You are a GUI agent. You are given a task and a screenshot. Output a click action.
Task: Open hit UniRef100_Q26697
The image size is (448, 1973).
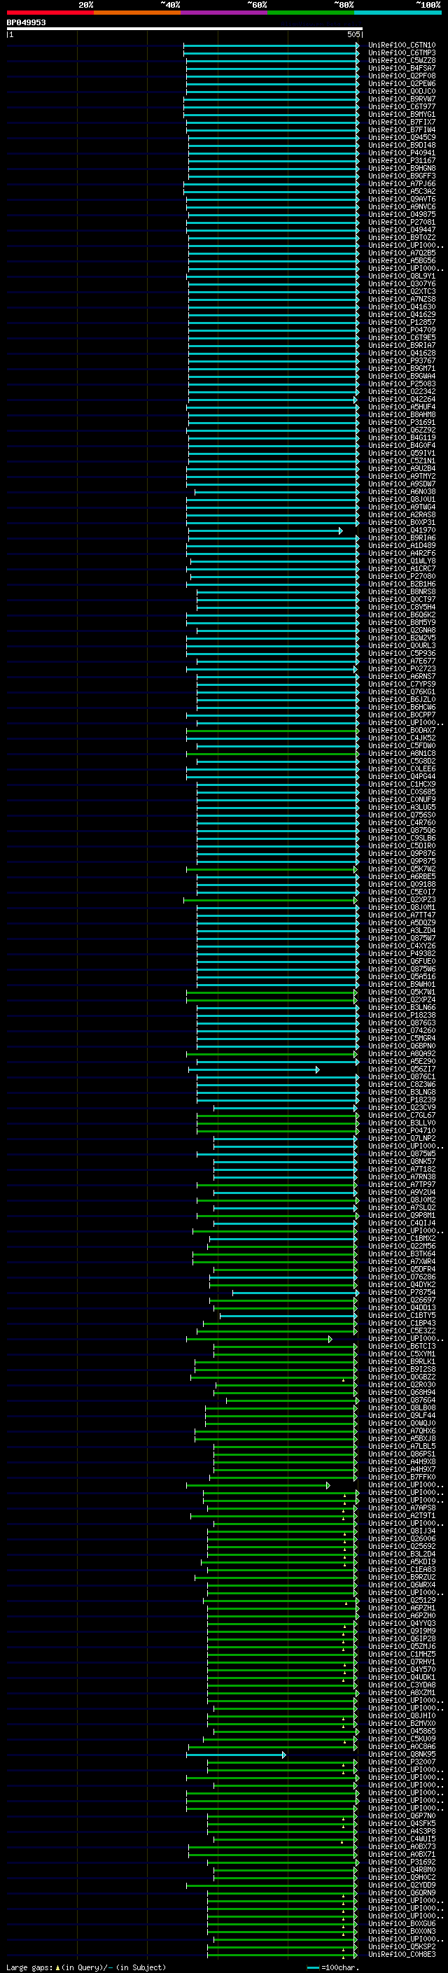click(x=401, y=1300)
